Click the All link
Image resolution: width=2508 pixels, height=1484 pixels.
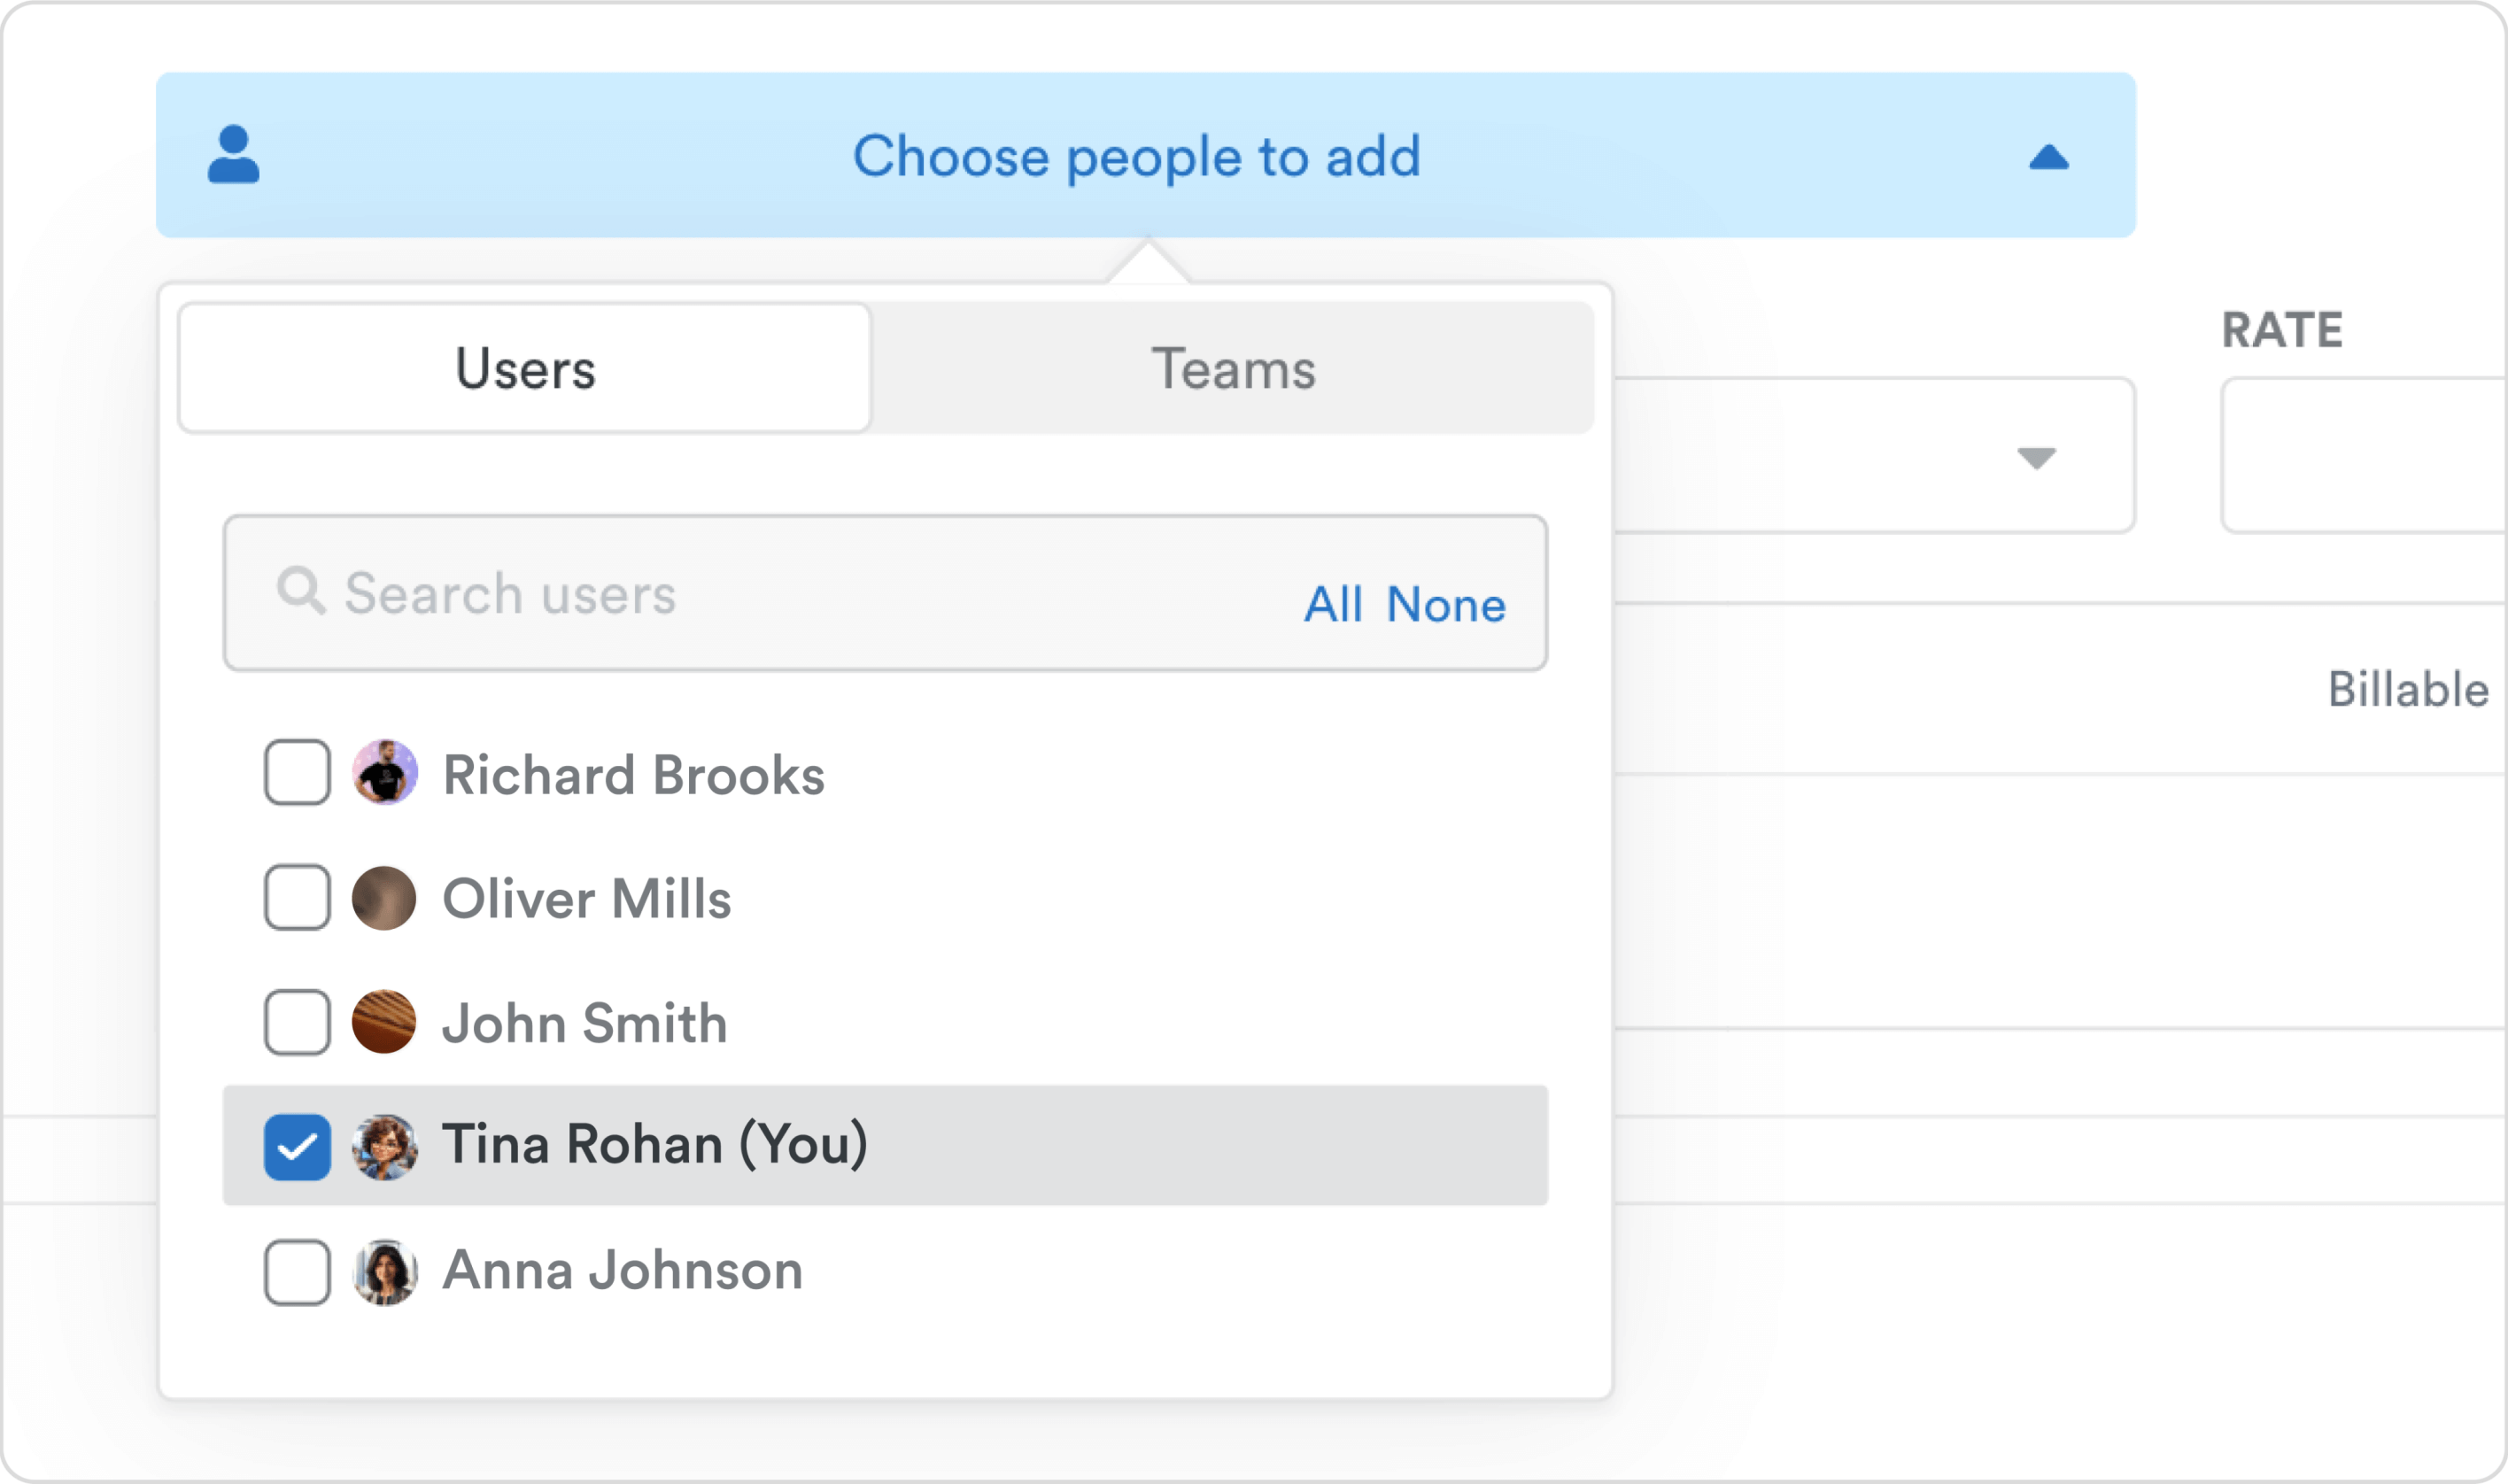coord(1332,605)
